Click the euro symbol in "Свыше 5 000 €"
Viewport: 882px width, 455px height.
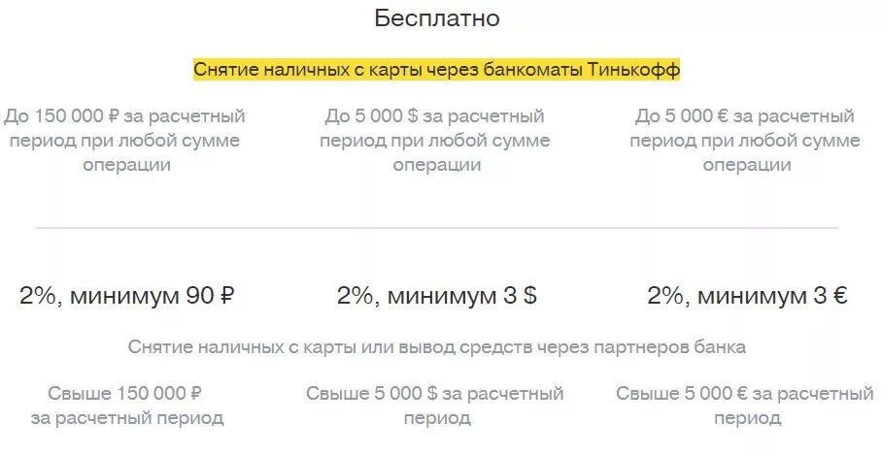[x=741, y=393]
